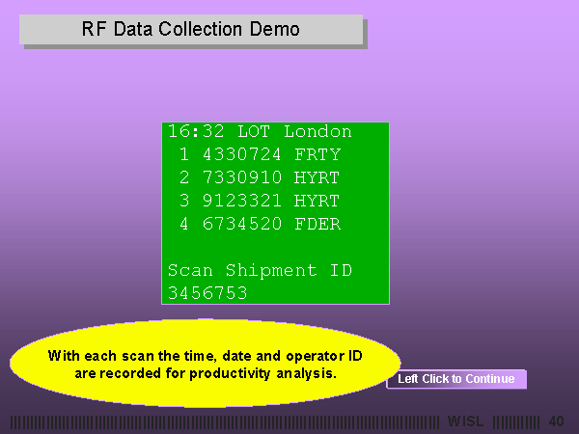Select the RF Data Collection Demo title

[191, 30]
